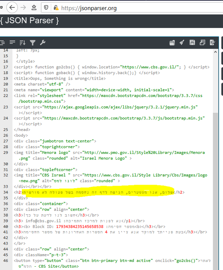Click line number 40 in the gutter

pos(6,226)
